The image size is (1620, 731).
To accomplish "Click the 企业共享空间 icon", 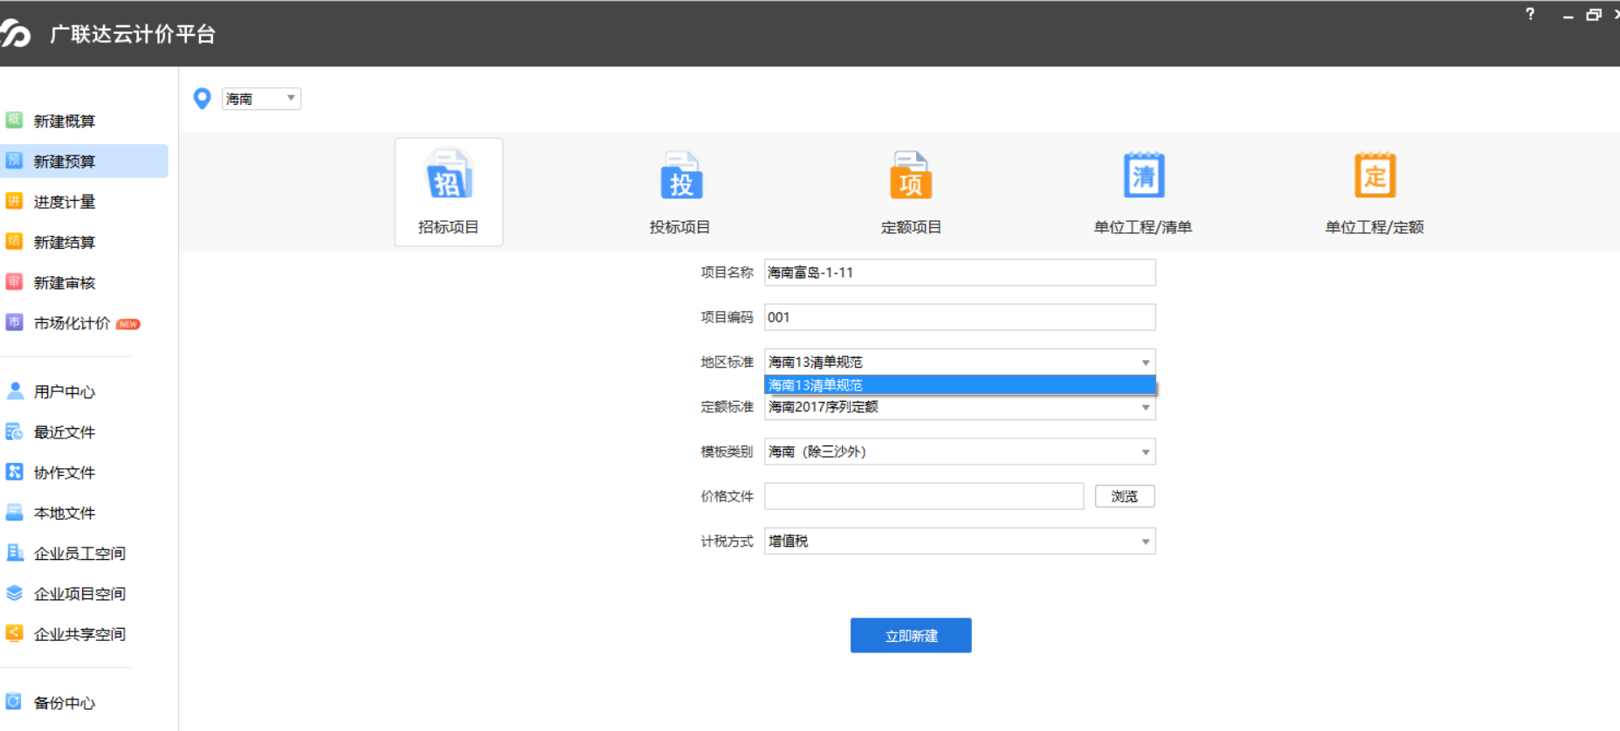I will (x=15, y=633).
